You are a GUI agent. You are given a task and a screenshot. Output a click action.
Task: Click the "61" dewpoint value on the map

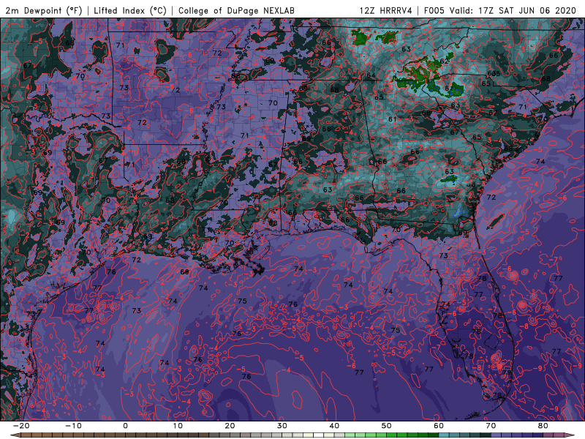pos(392,119)
